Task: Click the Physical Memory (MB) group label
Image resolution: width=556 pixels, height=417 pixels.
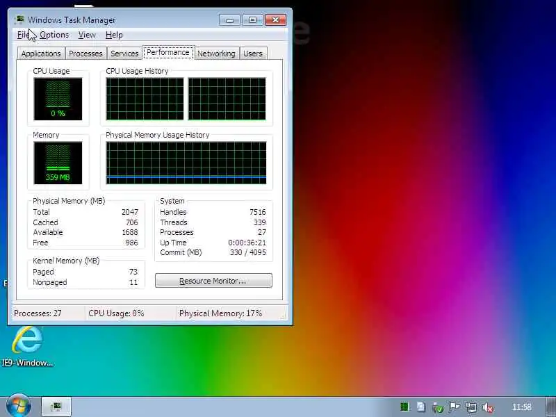Action: coord(69,201)
